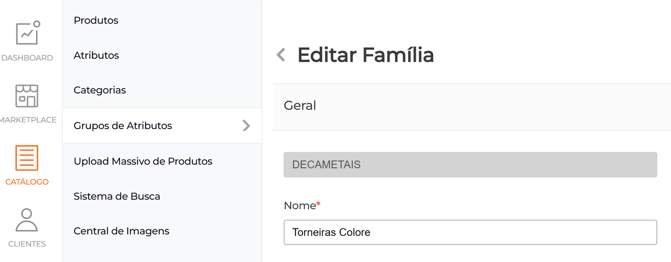Open Central de Imagens

click(122, 231)
